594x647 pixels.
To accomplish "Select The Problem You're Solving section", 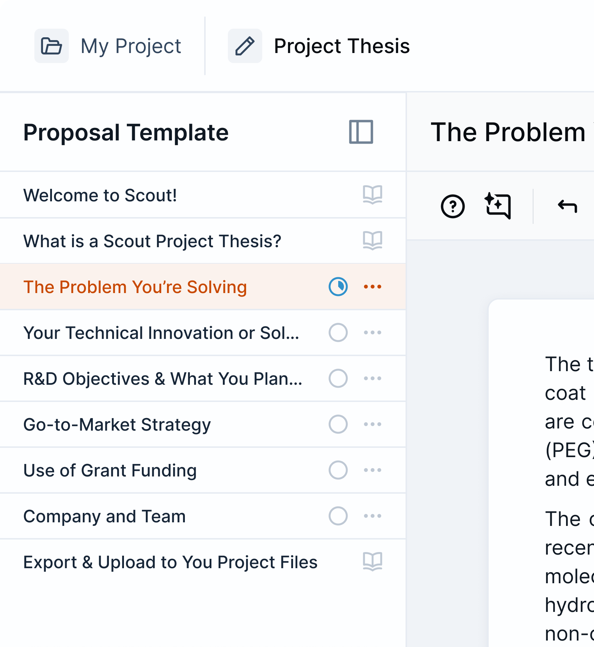I will (x=203, y=287).
